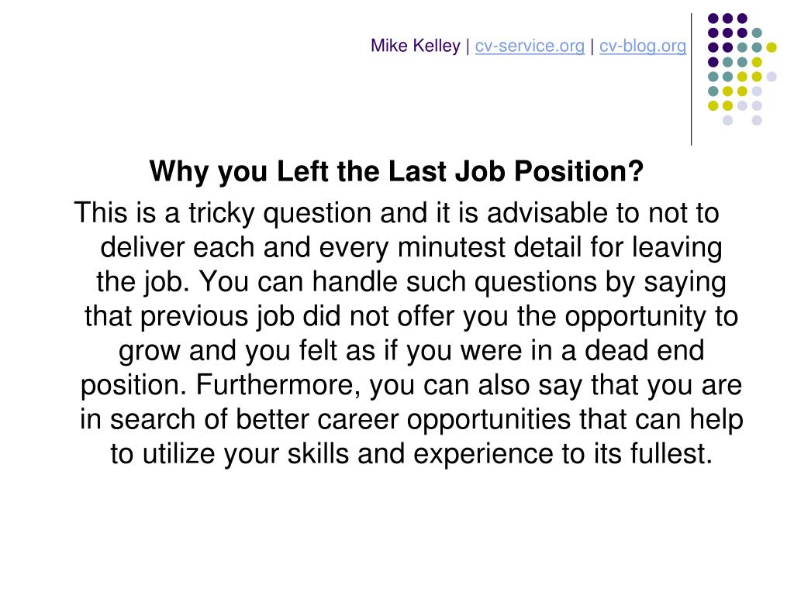Viewport: 794px width, 595px height.
Task: Click the word opportunity in the body text
Action: [636, 317]
